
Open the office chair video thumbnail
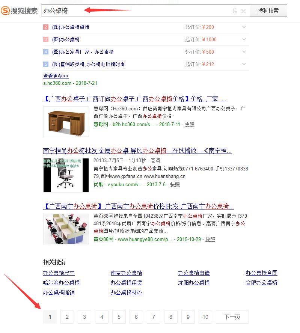(x=66, y=175)
